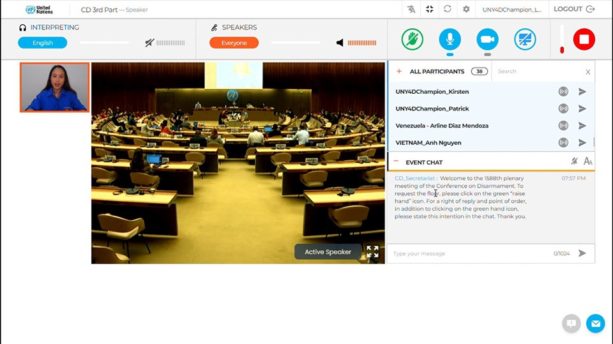The height and width of the screenshot is (344, 613).
Task: Lower your raised hand with the green hand icon
Action: click(412, 40)
